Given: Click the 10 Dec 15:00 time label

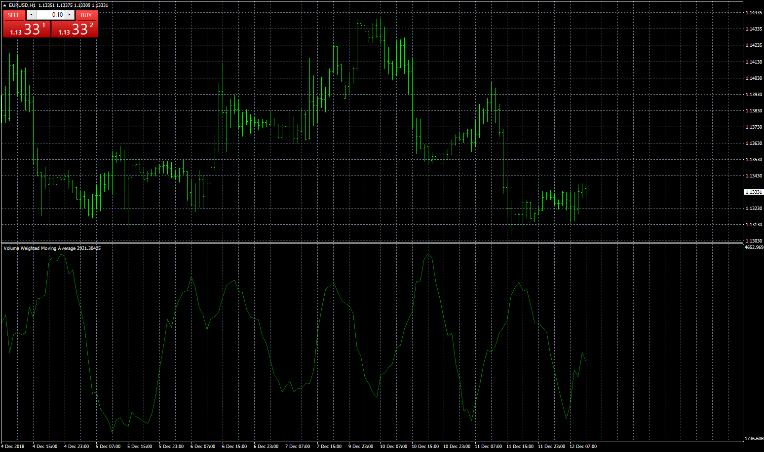Looking at the screenshot, I should [425, 447].
